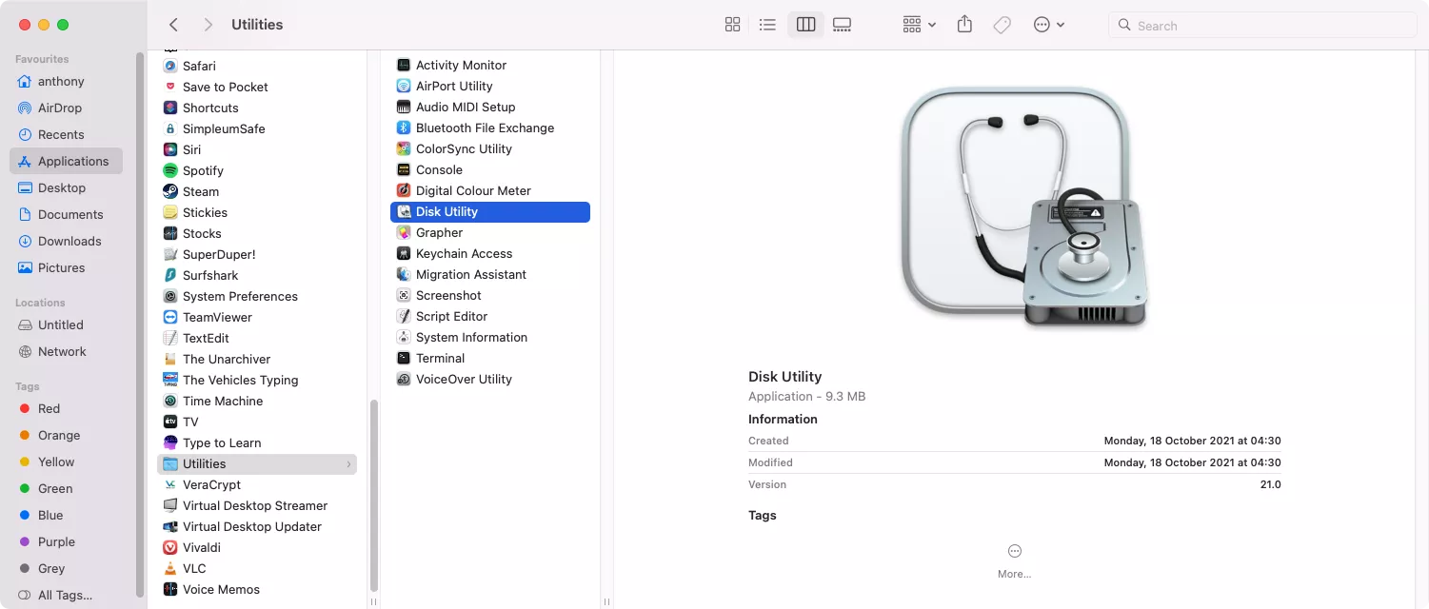Select System Preferences in the Applications list

pos(257,296)
